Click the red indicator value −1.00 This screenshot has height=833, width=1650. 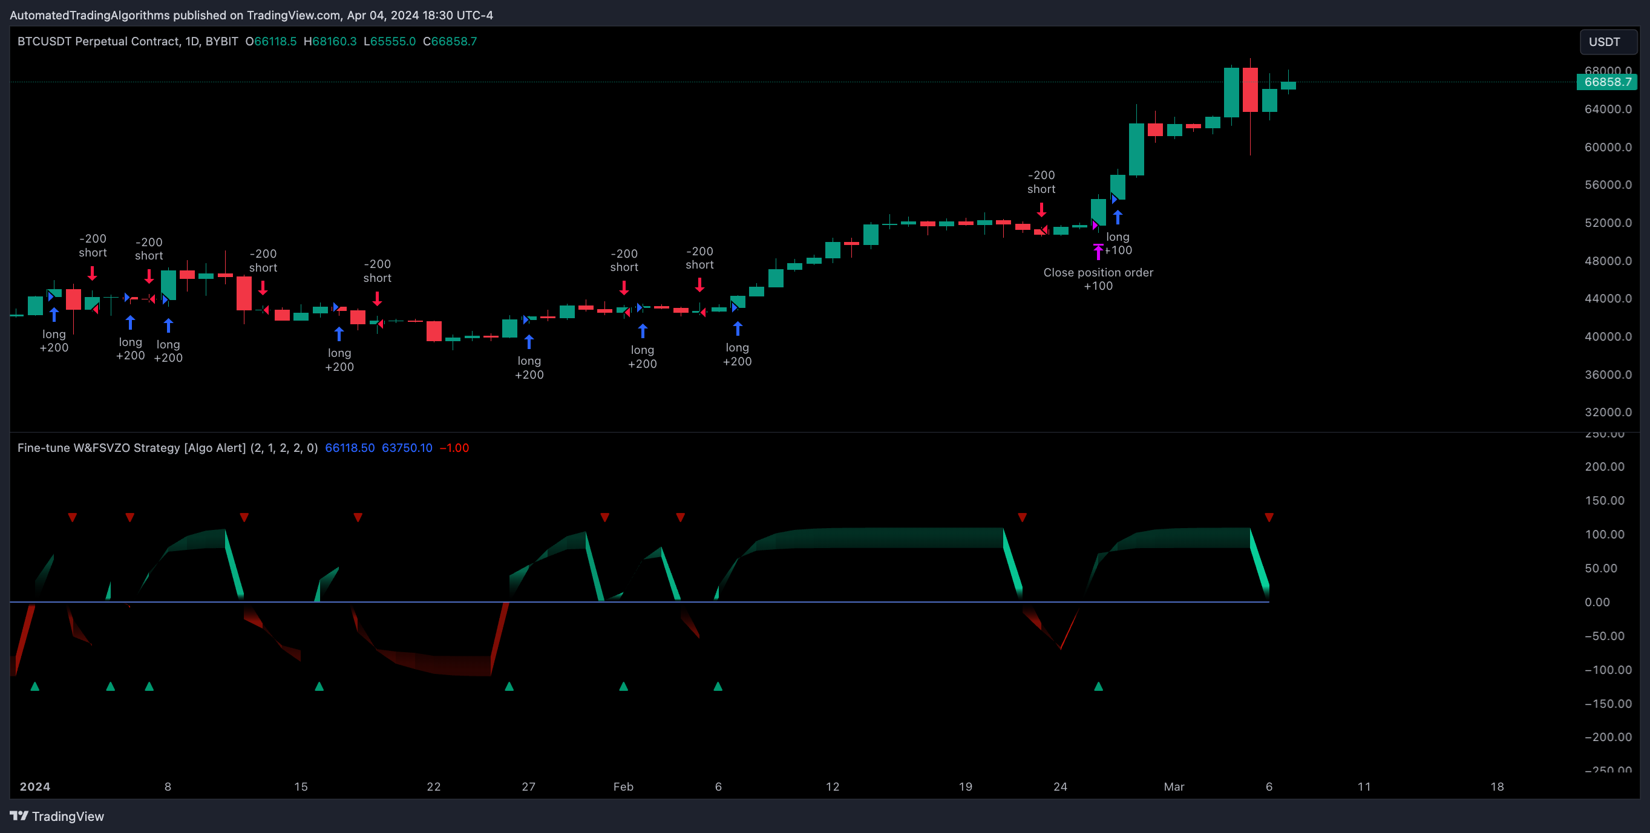point(454,448)
